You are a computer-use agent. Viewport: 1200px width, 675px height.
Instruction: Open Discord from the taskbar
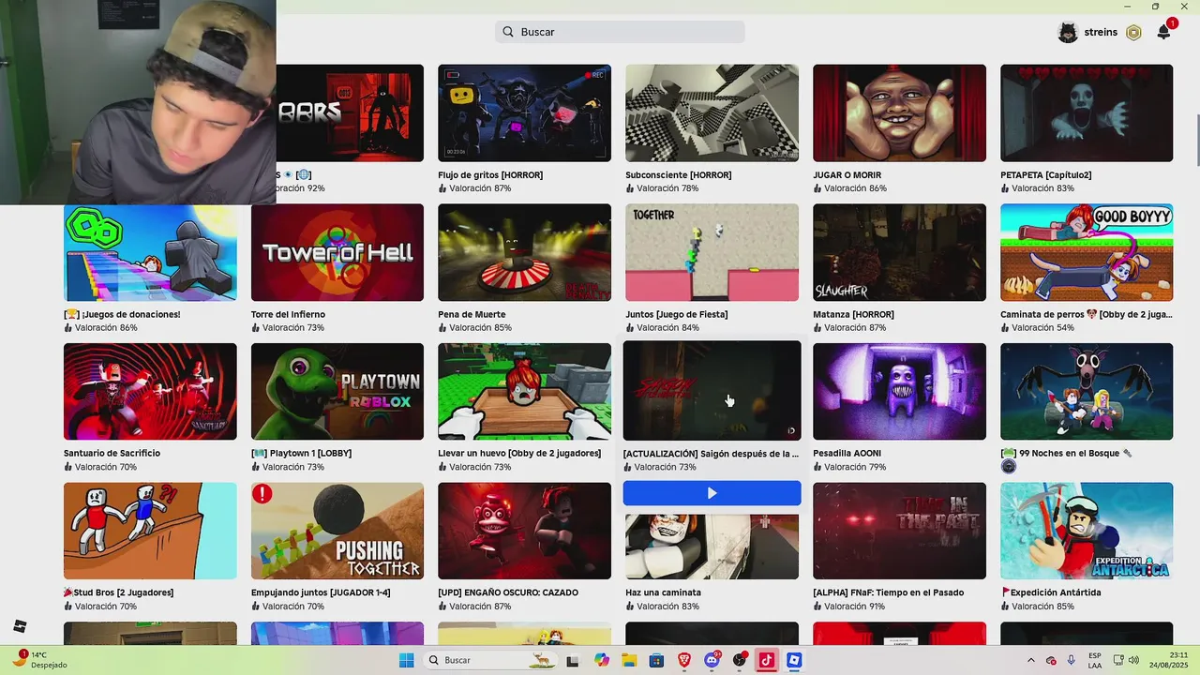point(712,660)
